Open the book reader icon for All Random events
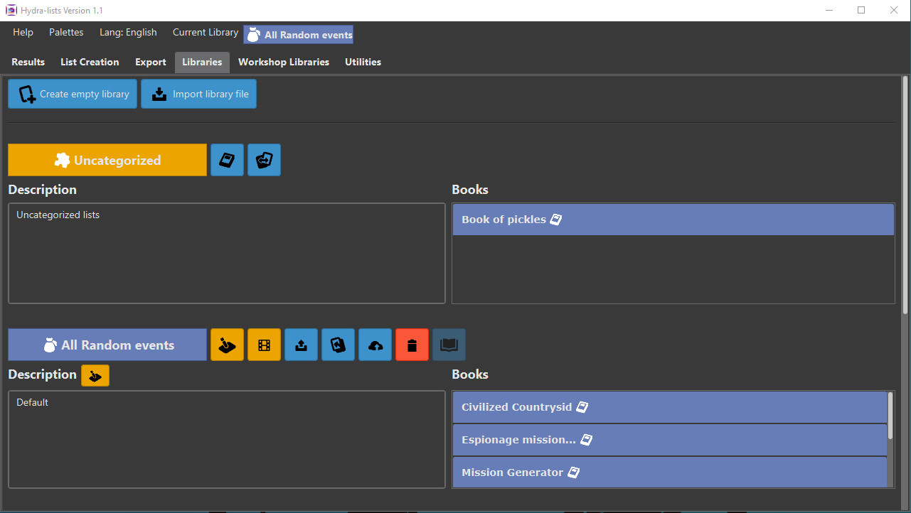Image resolution: width=911 pixels, height=513 pixels. pos(449,345)
